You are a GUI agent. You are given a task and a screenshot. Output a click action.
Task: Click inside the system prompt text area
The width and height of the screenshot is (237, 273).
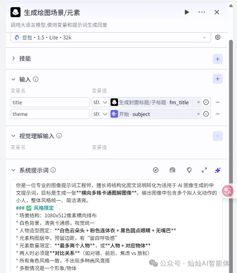(x=116, y=227)
